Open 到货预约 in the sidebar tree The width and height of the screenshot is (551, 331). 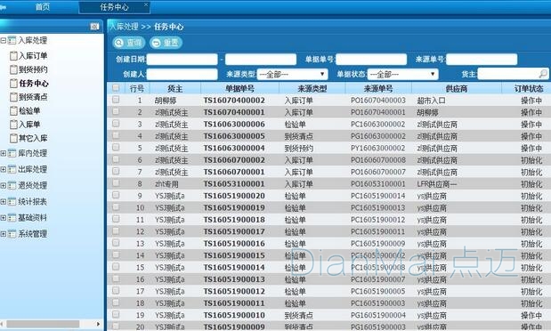point(33,69)
